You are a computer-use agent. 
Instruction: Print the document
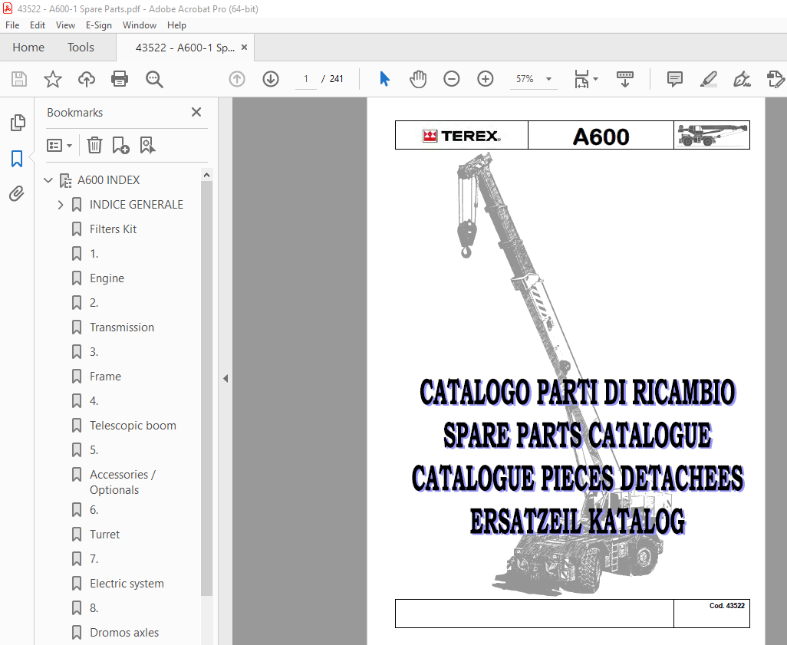(x=120, y=79)
